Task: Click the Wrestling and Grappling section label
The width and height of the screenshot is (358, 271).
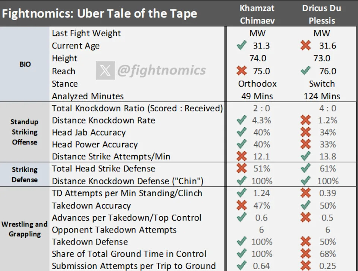Action: pyautogui.click(x=24, y=229)
